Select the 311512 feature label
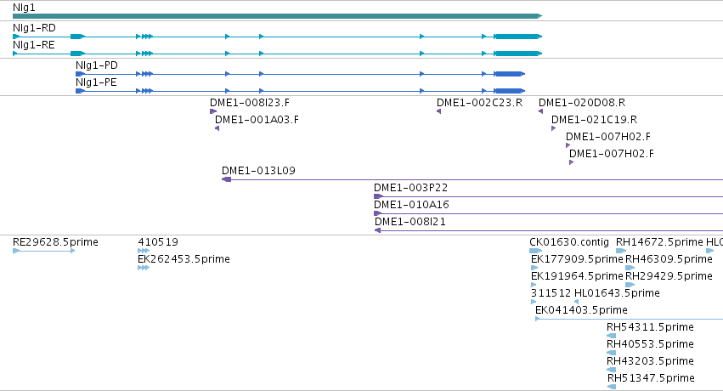 551,292
